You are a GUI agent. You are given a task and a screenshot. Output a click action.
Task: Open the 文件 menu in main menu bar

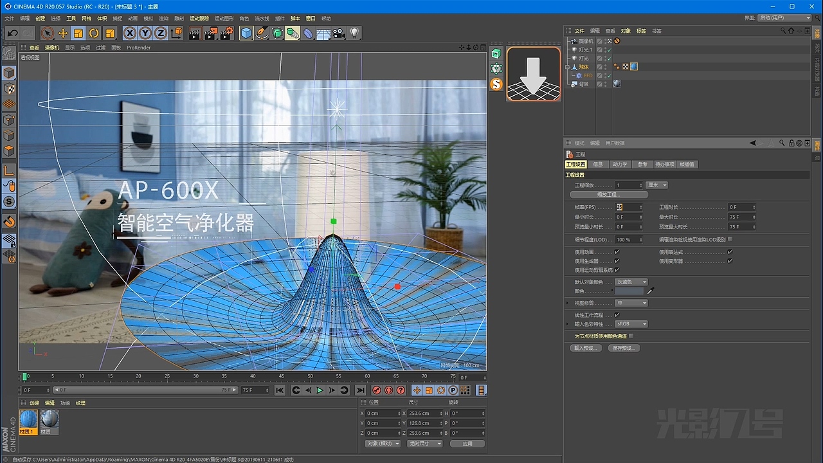point(9,19)
